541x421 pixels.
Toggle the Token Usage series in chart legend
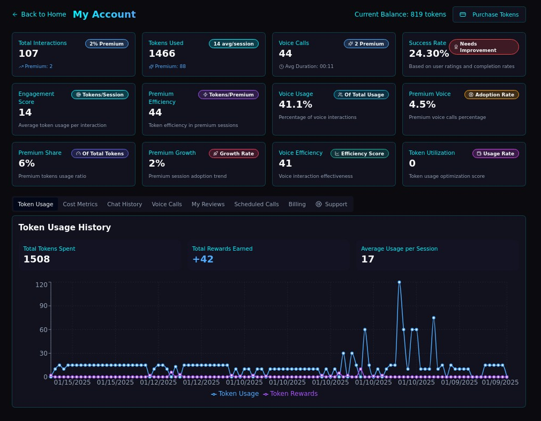click(x=235, y=394)
